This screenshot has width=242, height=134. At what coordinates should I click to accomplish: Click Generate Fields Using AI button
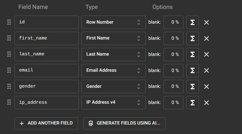(124, 123)
